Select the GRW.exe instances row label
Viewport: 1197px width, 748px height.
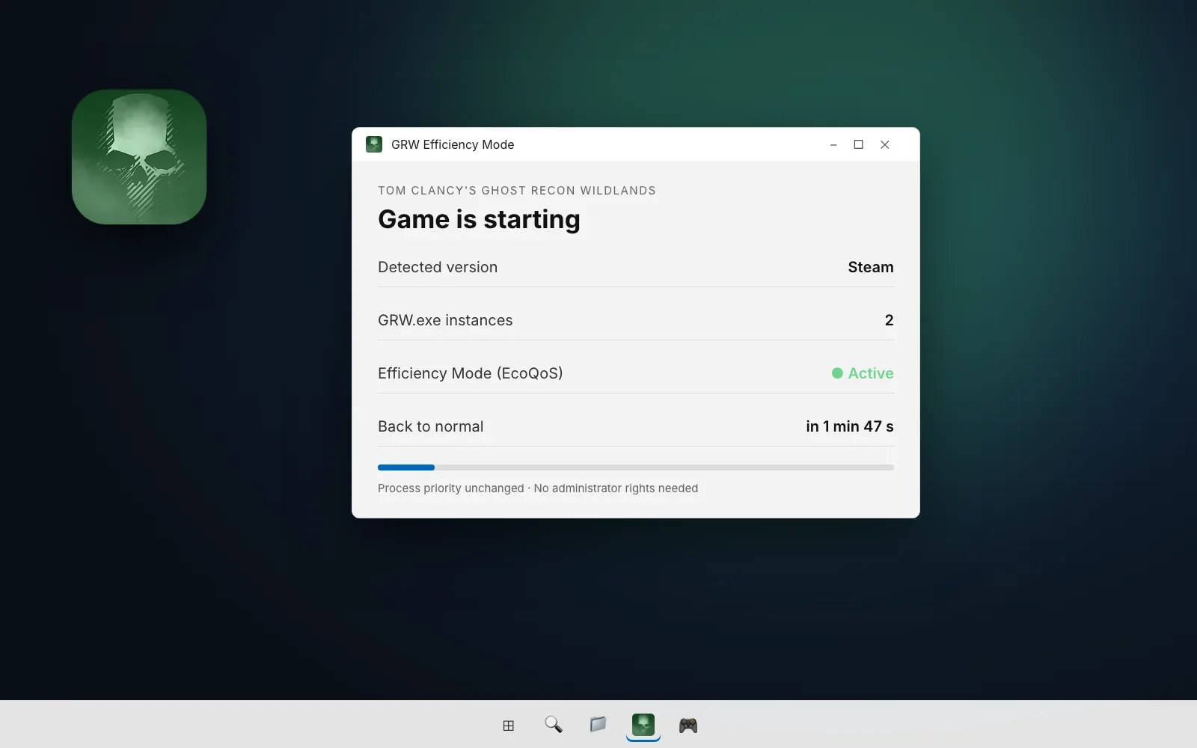click(x=445, y=320)
